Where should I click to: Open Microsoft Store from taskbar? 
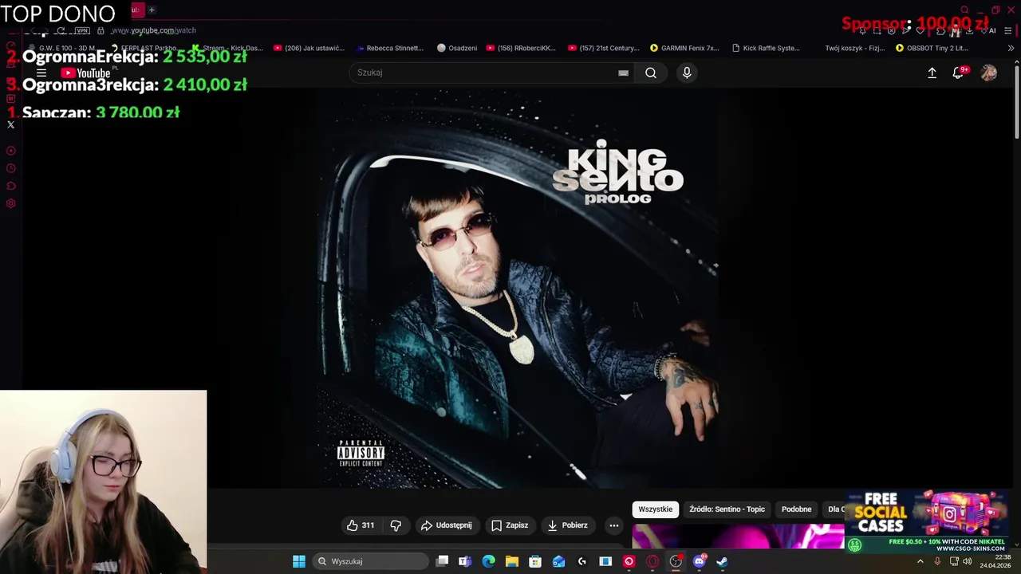point(535,561)
